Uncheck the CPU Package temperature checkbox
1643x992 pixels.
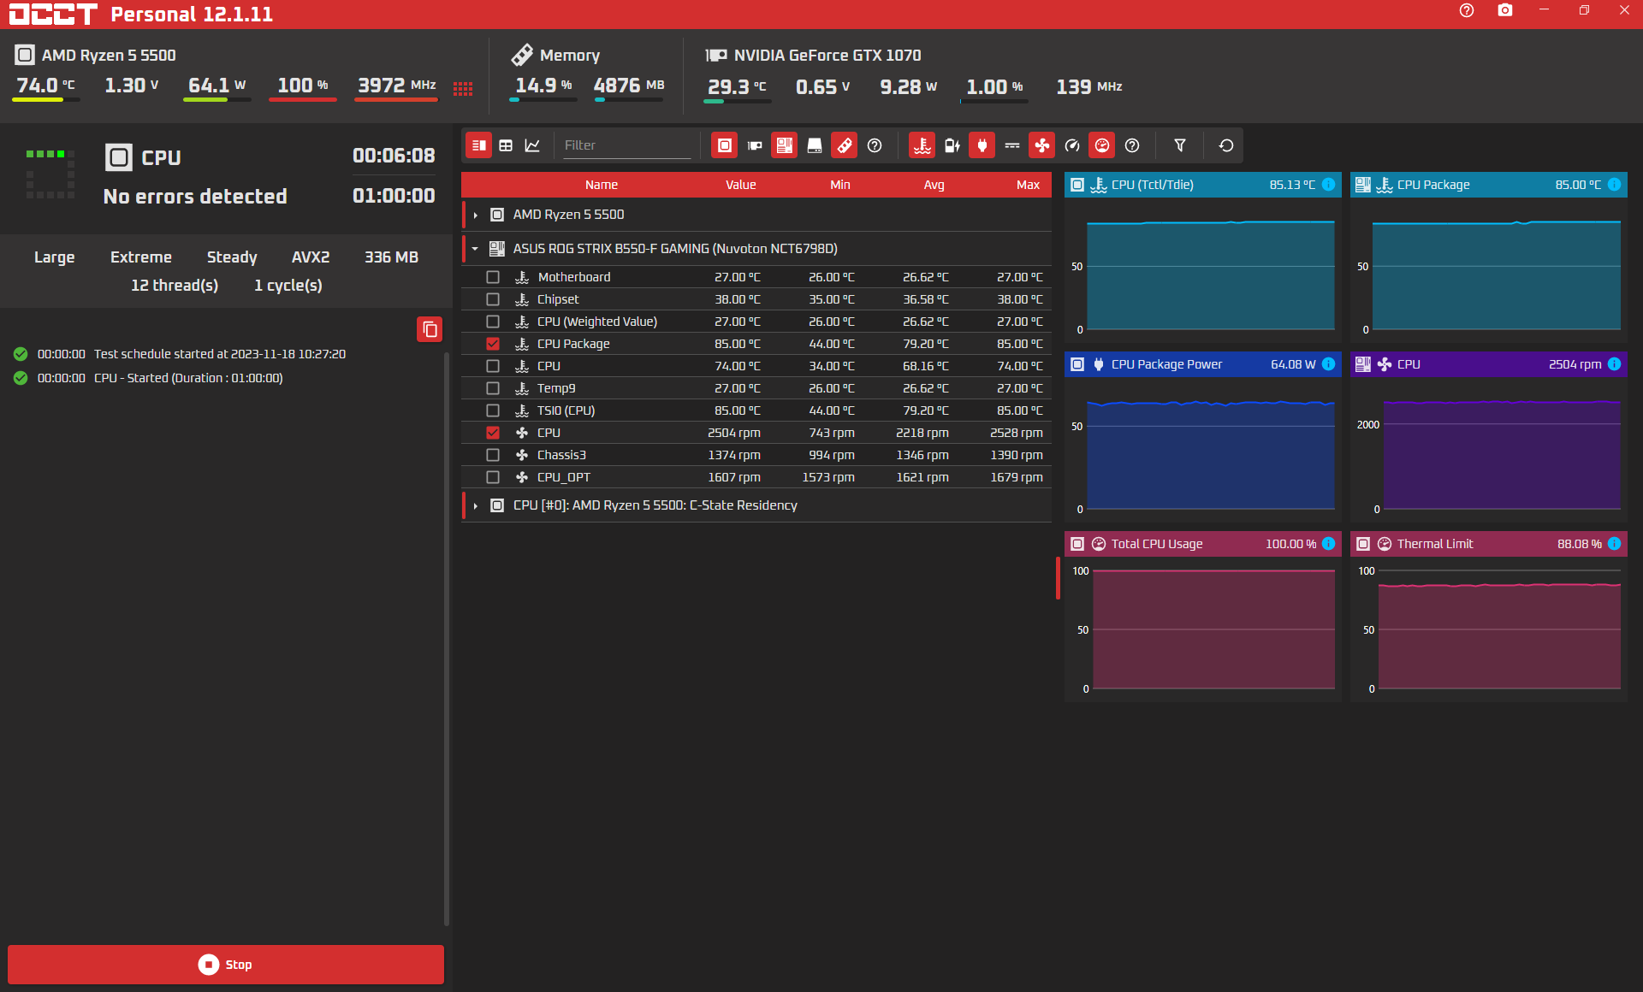coord(493,344)
